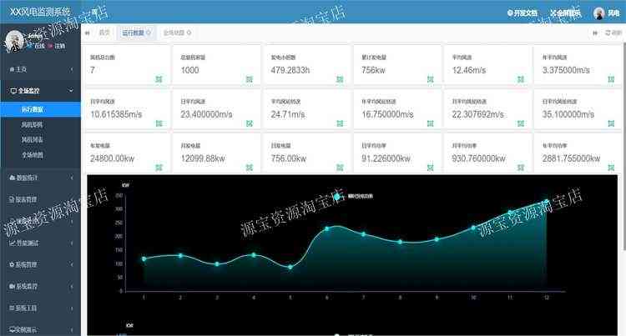The width and height of the screenshot is (626, 336).
Task: Click the 12.46m/s value text
Action: coord(469,70)
